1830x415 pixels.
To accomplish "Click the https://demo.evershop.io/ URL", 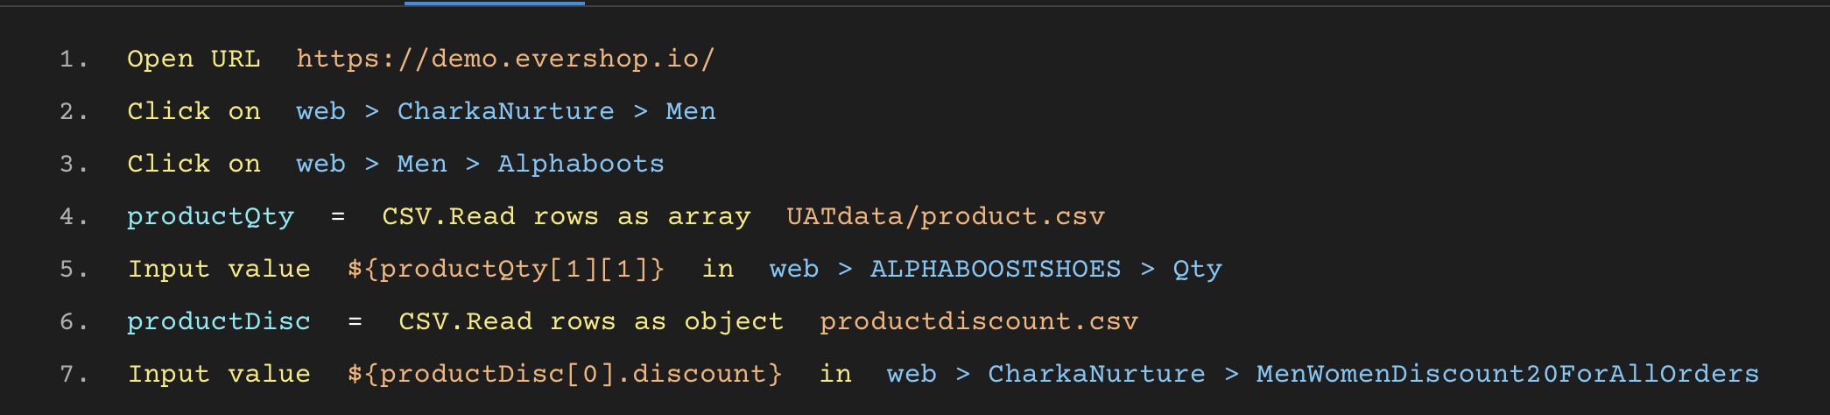I will click(x=505, y=59).
